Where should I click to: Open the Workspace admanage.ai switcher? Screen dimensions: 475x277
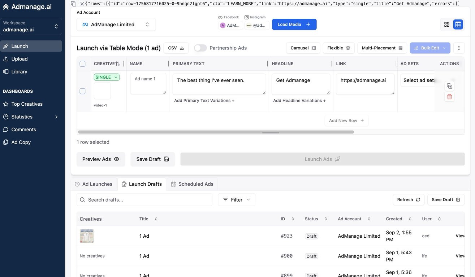coord(31,26)
